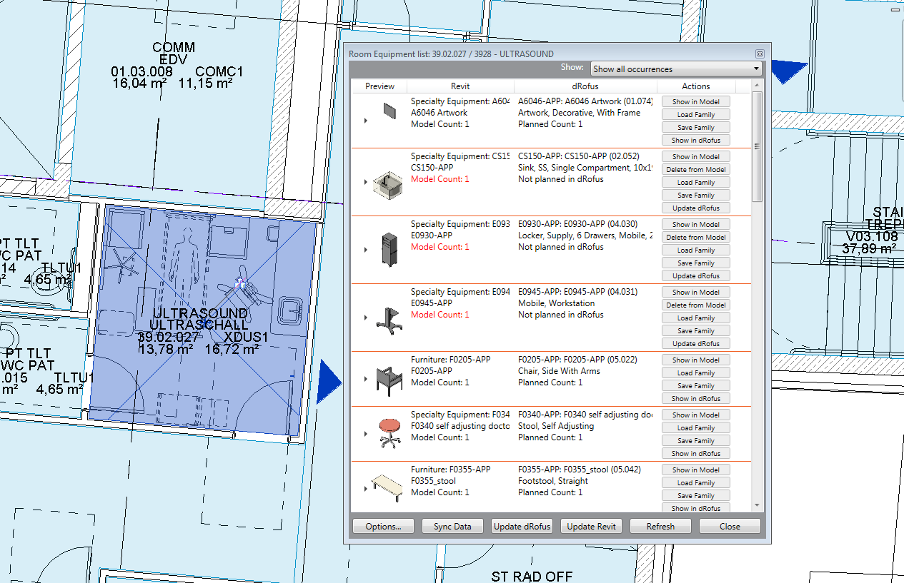Click the Refresh button
This screenshot has width=904, height=583.
660,527
